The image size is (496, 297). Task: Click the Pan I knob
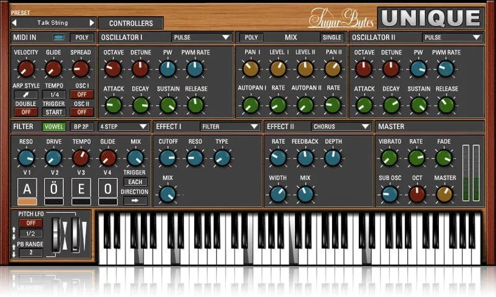[251, 69]
